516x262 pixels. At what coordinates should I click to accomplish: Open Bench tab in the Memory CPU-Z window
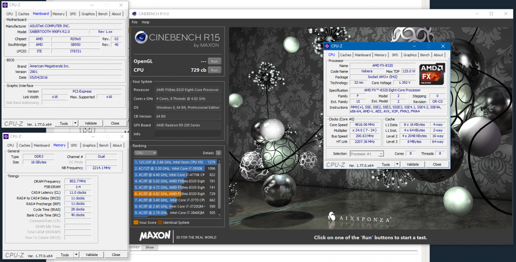[104, 146]
